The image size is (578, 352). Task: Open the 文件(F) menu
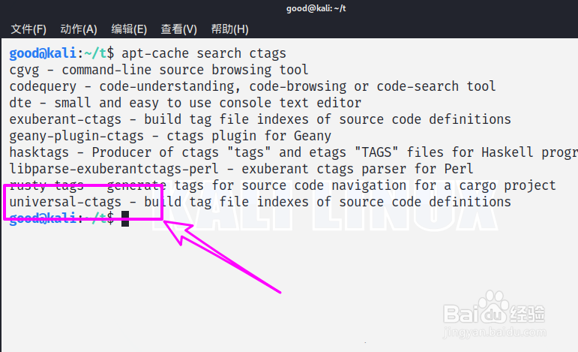pos(28,29)
